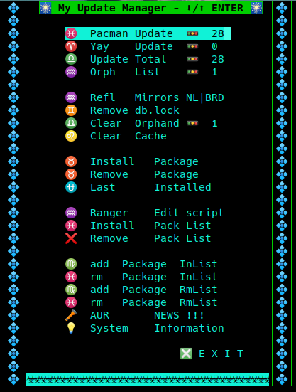Click the Leo icon beside Clear Cache
This screenshot has height=392, width=296.
(x=71, y=136)
